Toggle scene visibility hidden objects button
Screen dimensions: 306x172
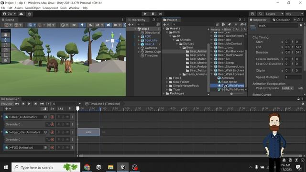pos(109,25)
